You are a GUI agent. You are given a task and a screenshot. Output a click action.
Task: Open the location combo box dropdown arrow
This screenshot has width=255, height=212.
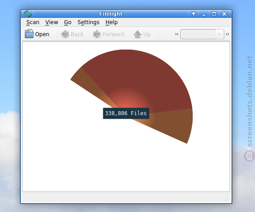point(219,34)
